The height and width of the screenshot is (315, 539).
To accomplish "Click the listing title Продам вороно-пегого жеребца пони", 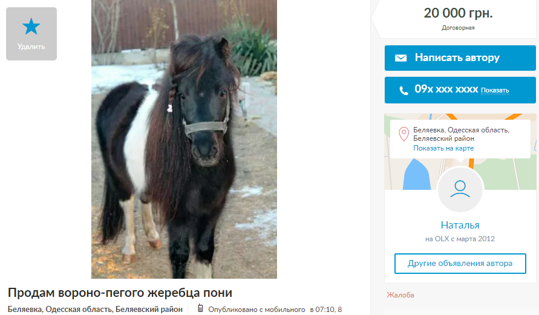I will coord(120,293).
